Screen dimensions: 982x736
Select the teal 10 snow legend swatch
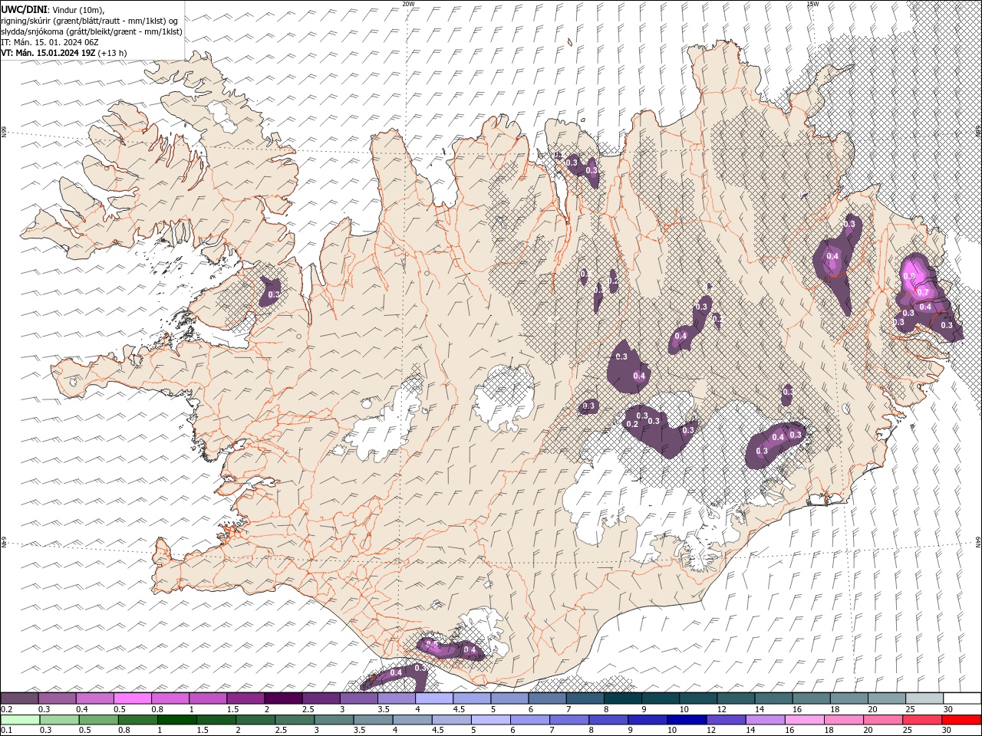[698, 698]
